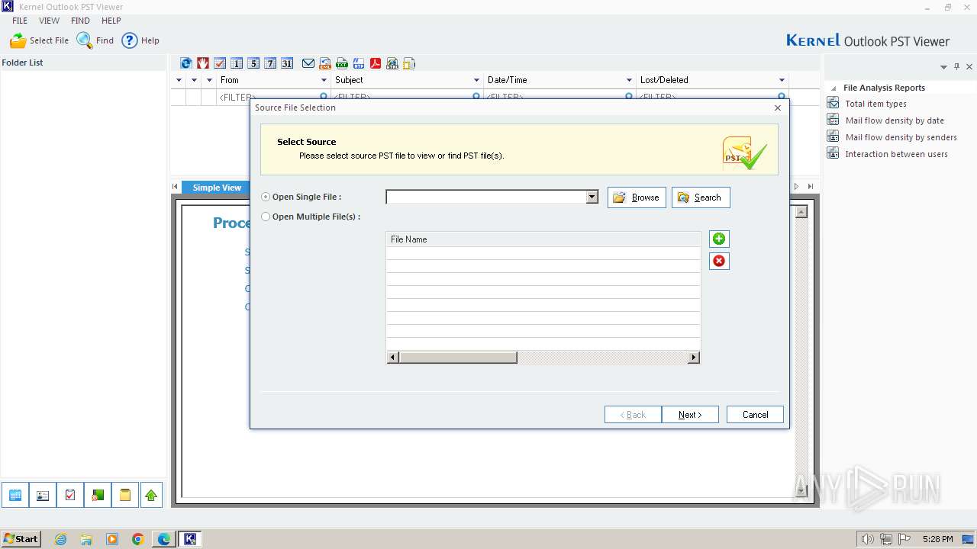Close the Source File Selection dialog
977x549 pixels.
778,108
